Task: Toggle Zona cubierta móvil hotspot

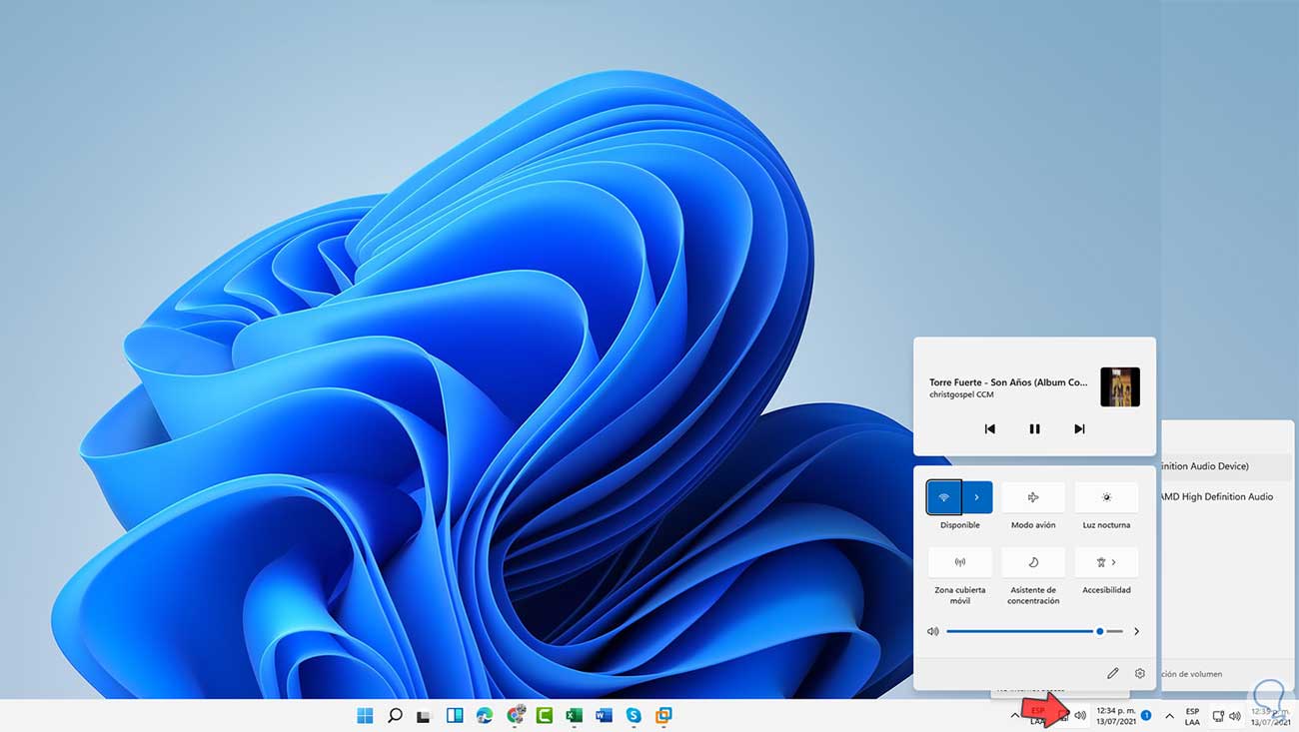Action: point(960,562)
